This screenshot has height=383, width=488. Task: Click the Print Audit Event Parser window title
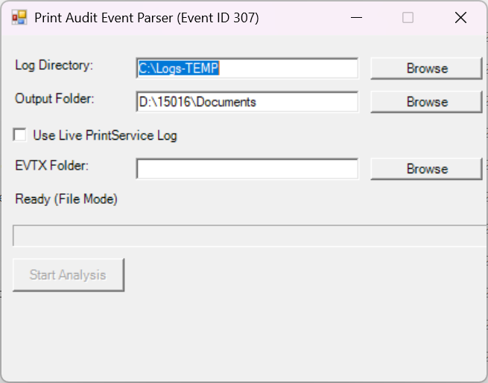click(147, 18)
